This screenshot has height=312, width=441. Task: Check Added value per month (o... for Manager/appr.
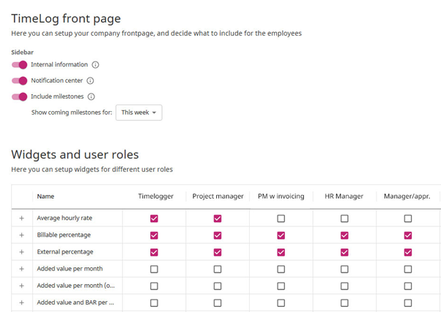(x=408, y=286)
